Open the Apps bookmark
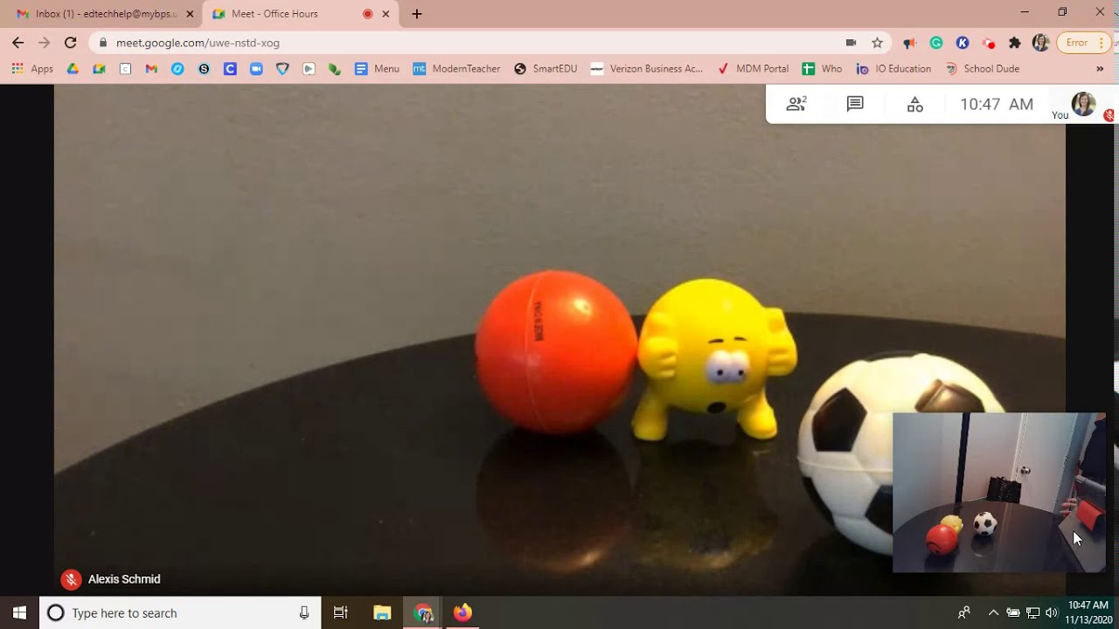The image size is (1119, 629). pyautogui.click(x=33, y=69)
